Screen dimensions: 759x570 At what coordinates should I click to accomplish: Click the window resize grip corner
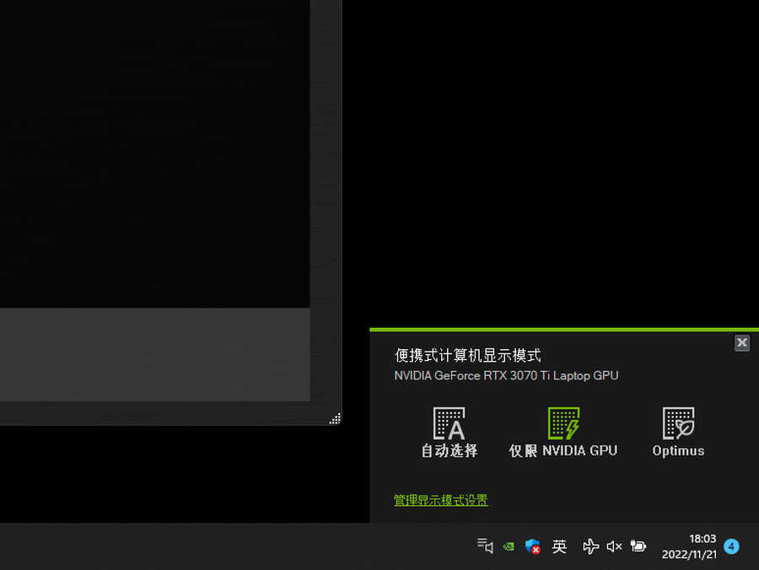pos(335,418)
